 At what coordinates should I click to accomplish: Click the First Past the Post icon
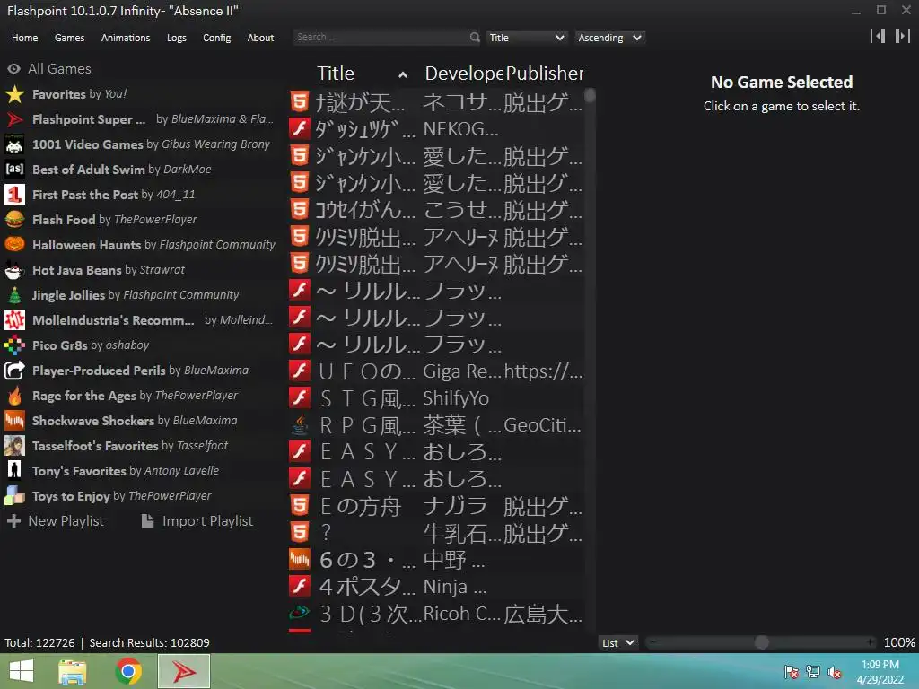14,195
